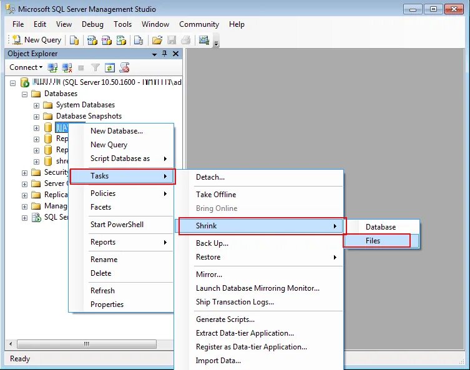Image resolution: width=470 pixels, height=370 pixels.
Task: Open an Analysis Services XMLA Query
Action: (121, 40)
